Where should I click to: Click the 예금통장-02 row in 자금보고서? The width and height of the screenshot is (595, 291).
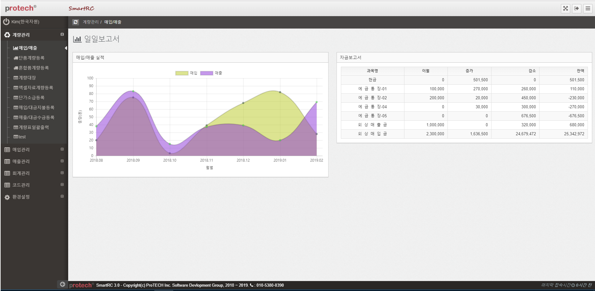(x=372, y=98)
